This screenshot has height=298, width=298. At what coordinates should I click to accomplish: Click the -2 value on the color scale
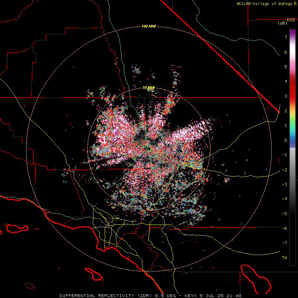coord(284,170)
